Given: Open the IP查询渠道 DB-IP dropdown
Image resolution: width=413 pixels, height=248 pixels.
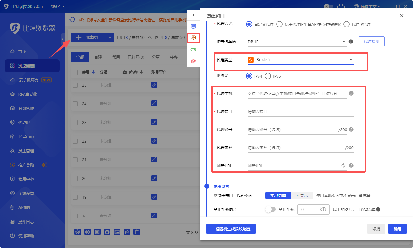Looking at the screenshot, I should pos(297,42).
